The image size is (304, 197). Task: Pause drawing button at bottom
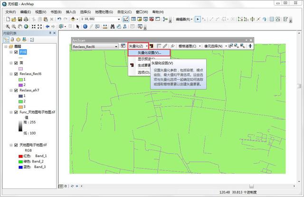(x=77, y=186)
